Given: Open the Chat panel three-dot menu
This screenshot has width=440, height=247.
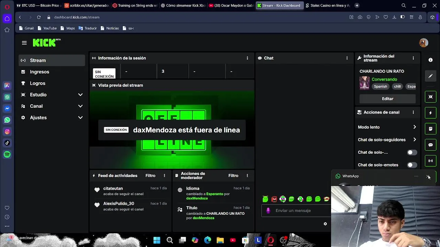Looking at the screenshot, I should [x=347, y=58].
